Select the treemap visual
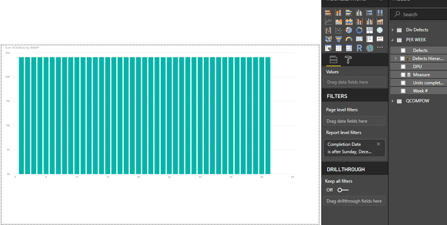The height and width of the screenshot is (225, 447). click(x=369, y=30)
